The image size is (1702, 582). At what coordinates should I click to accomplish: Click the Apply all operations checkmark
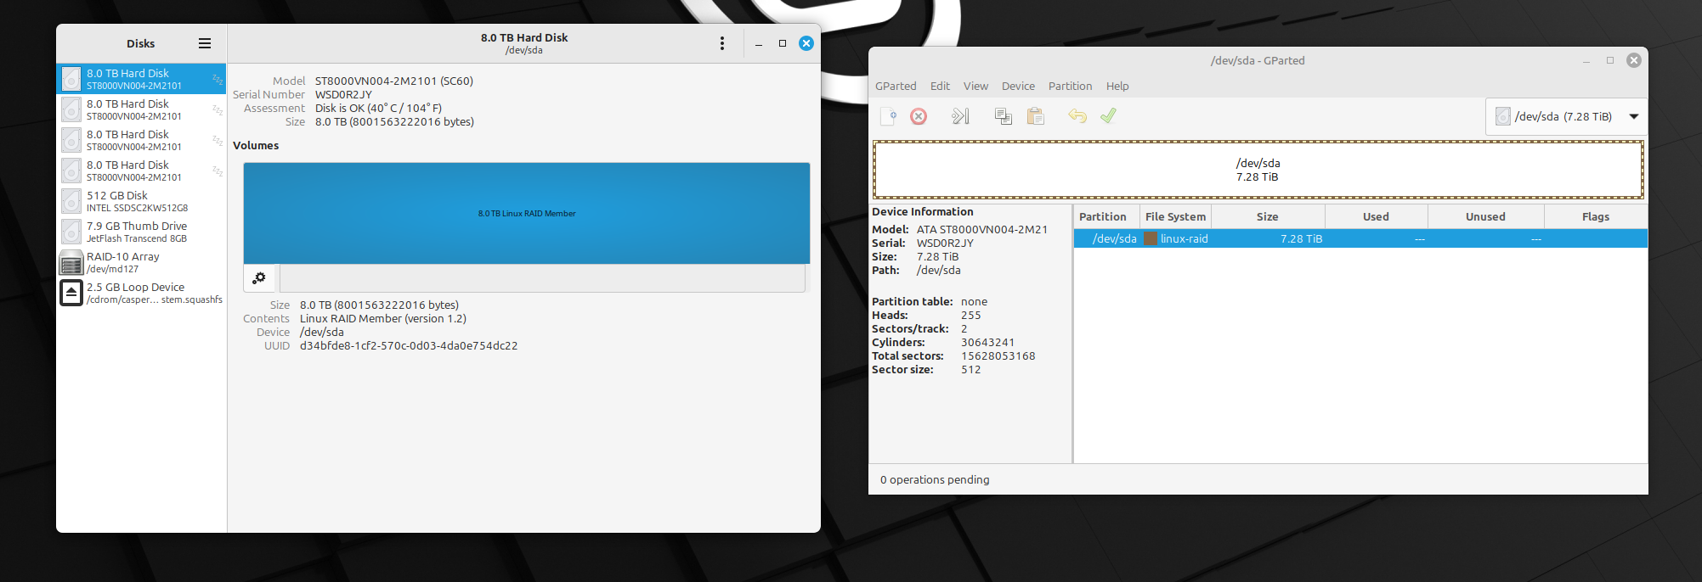pyautogui.click(x=1108, y=116)
